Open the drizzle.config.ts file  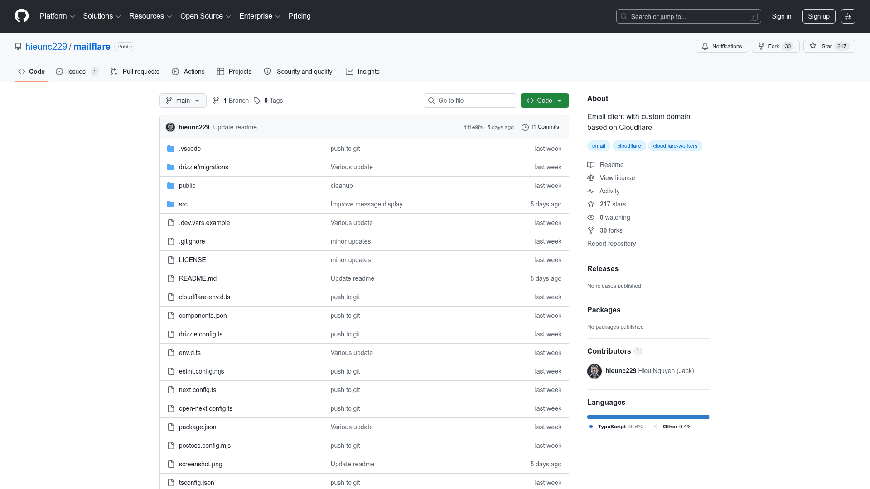201,334
